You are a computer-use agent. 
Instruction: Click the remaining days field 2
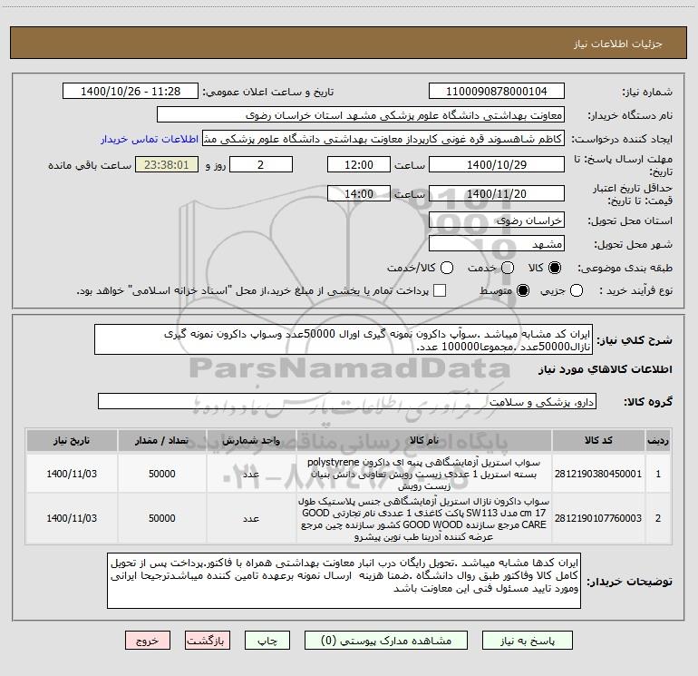(x=261, y=164)
